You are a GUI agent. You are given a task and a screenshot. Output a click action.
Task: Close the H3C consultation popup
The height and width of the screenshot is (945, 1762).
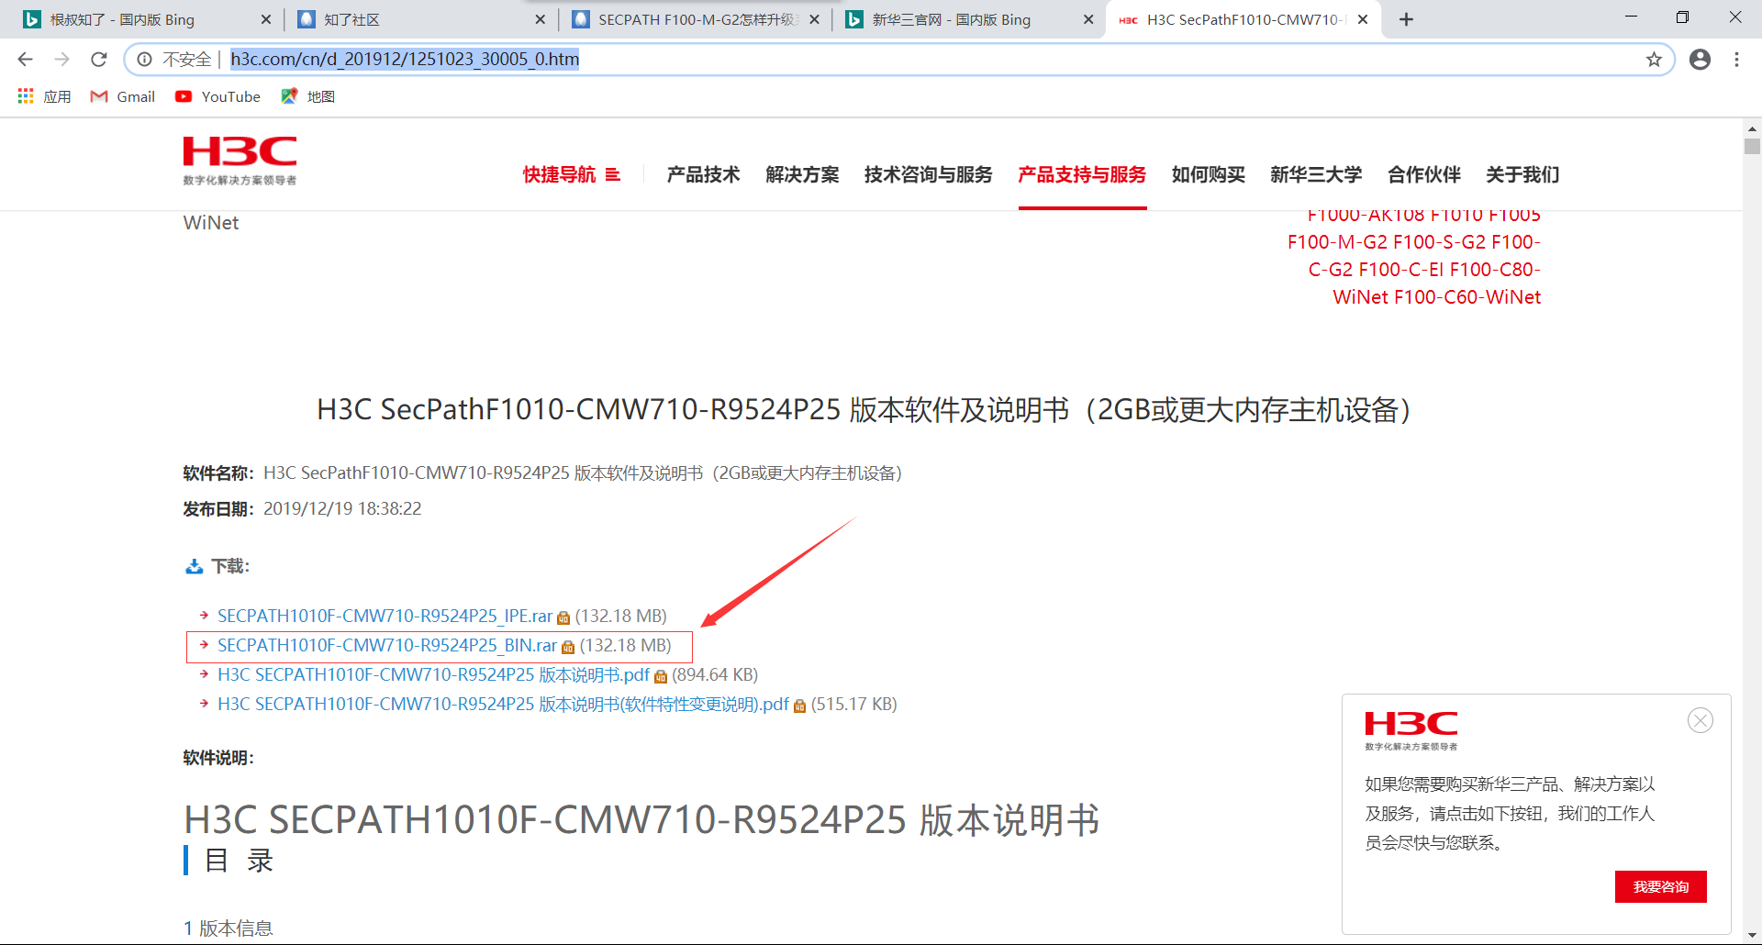click(x=1701, y=720)
